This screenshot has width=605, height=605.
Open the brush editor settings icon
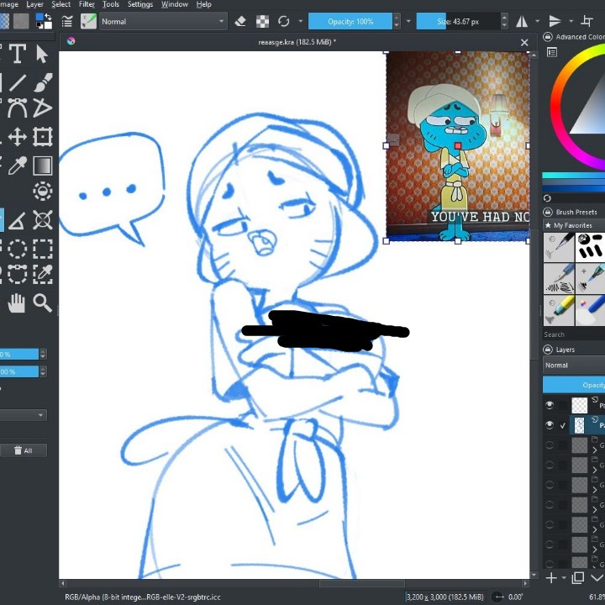pos(67,21)
